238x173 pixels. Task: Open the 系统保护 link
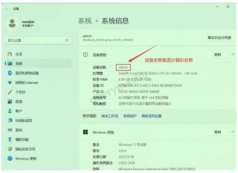130,116
